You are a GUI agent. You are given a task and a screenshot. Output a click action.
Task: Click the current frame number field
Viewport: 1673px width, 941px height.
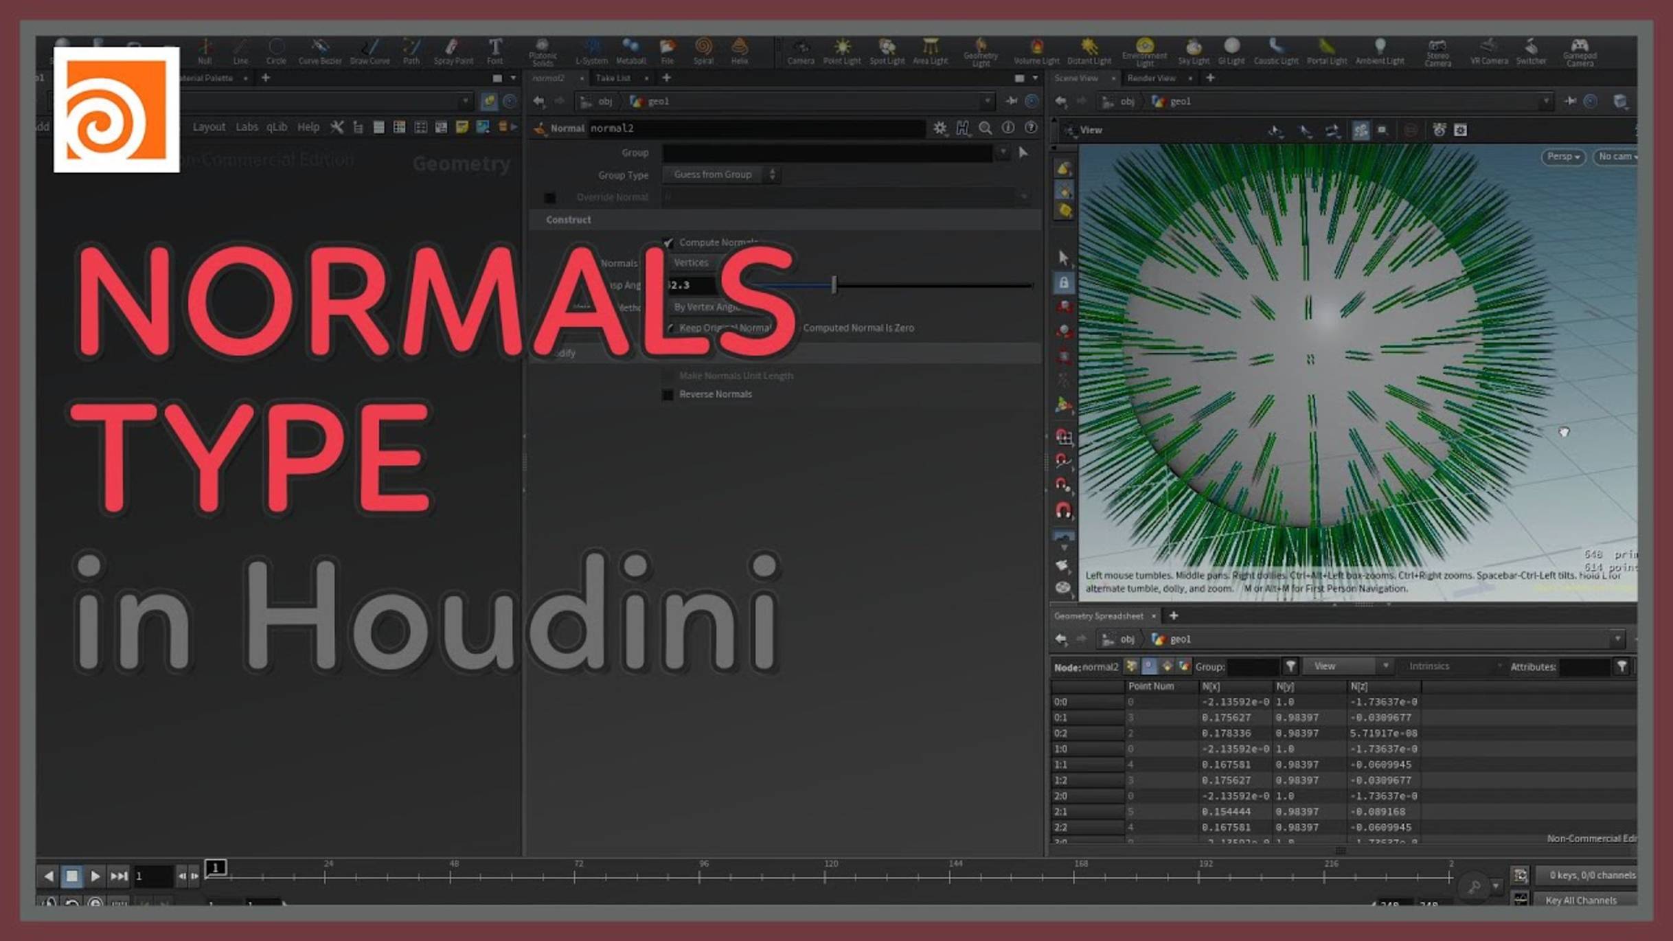(x=155, y=876)
